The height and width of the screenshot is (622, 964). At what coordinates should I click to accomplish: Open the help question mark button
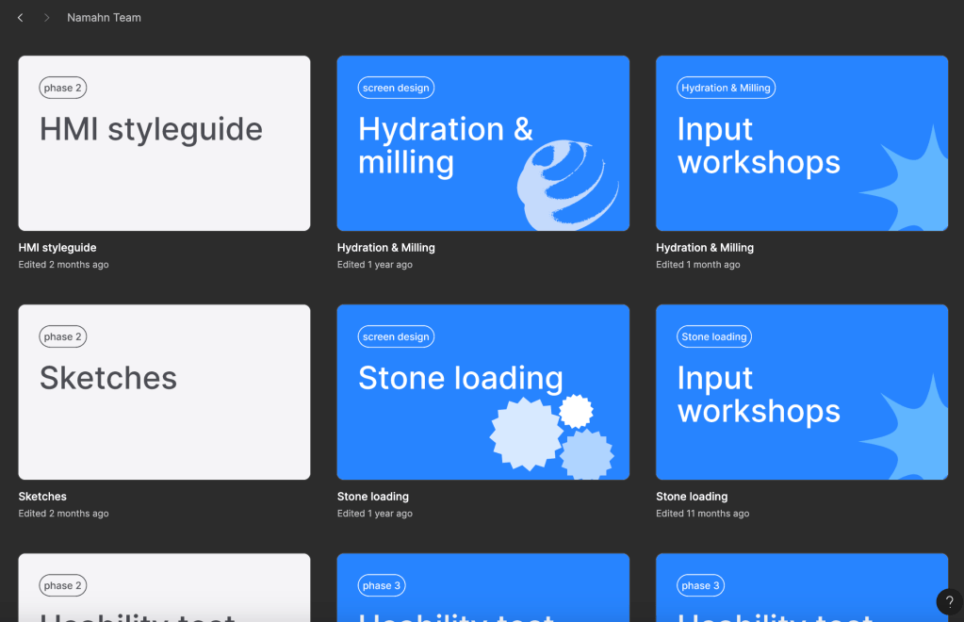click(x=949, y=602)
